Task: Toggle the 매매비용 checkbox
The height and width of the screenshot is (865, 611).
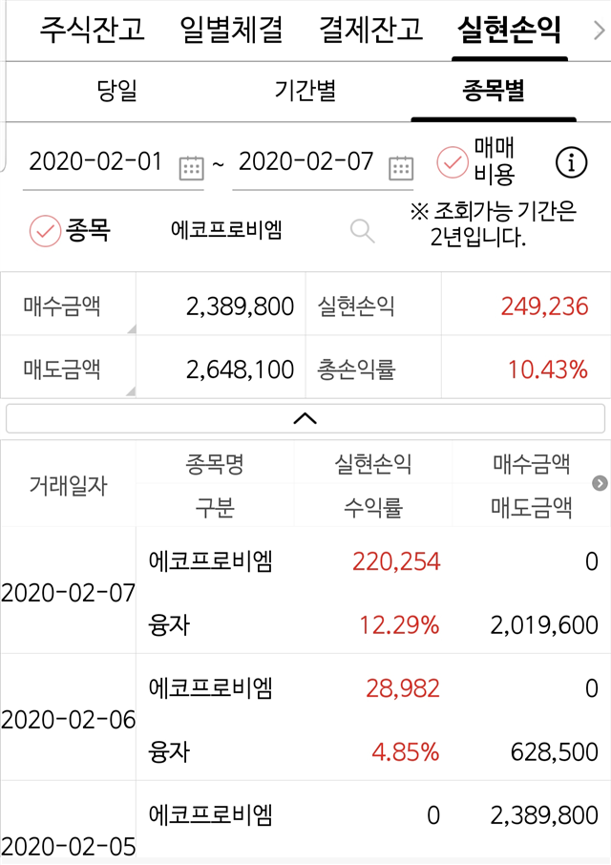Action: [x=453, y=162]
